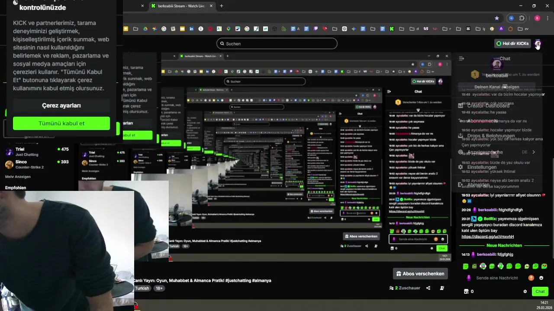Click Tümünü kabul et cookie button
Viewport: 554px width, 311px height.
tap(61, 123)
